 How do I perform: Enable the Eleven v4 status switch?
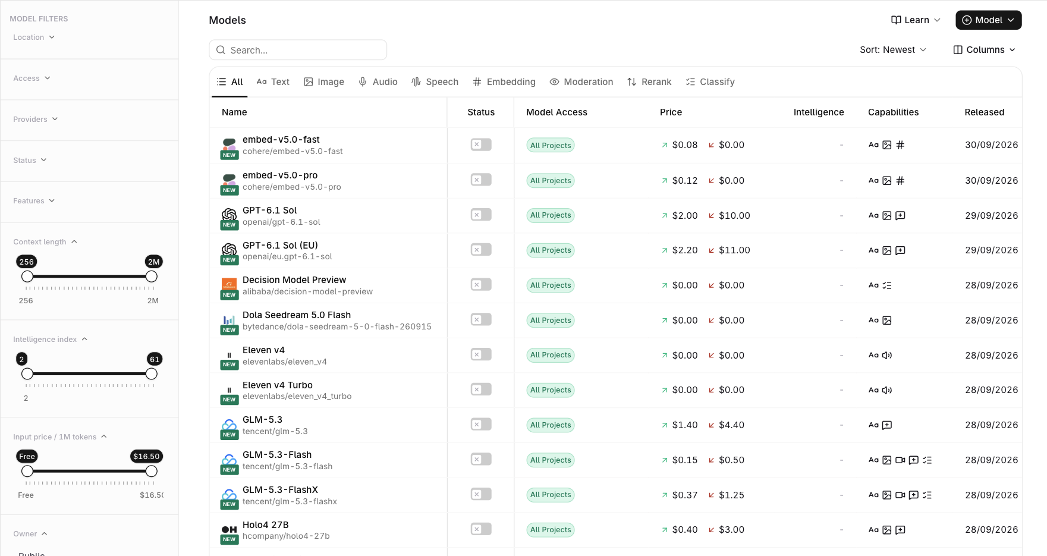coord(481,354)
